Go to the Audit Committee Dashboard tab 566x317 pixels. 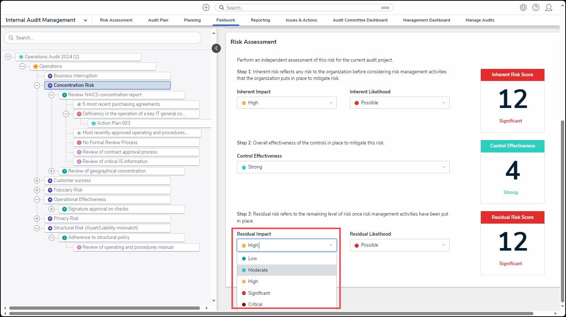[360, 20]
